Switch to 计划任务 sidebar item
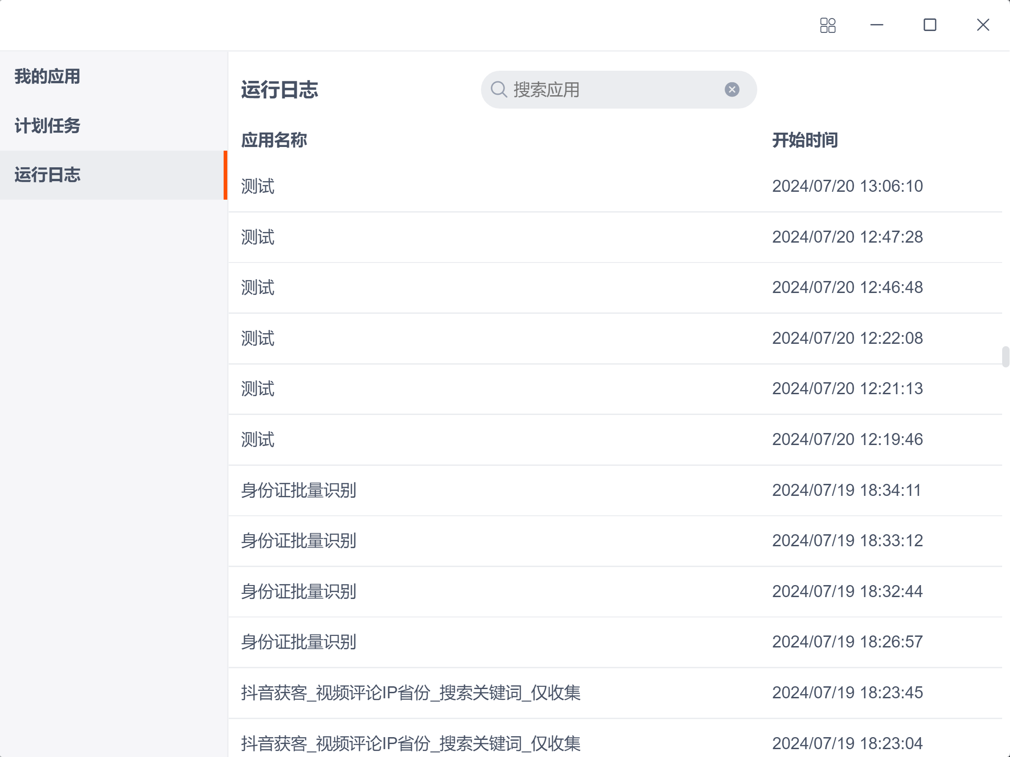Image resolution: width=1010 pixels, height=757 pixels. (47, 126)
